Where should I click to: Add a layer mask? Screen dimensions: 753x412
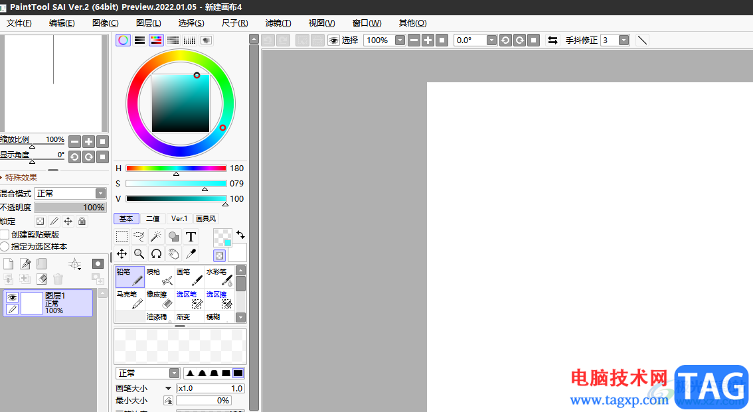click(x=98, y=264)
